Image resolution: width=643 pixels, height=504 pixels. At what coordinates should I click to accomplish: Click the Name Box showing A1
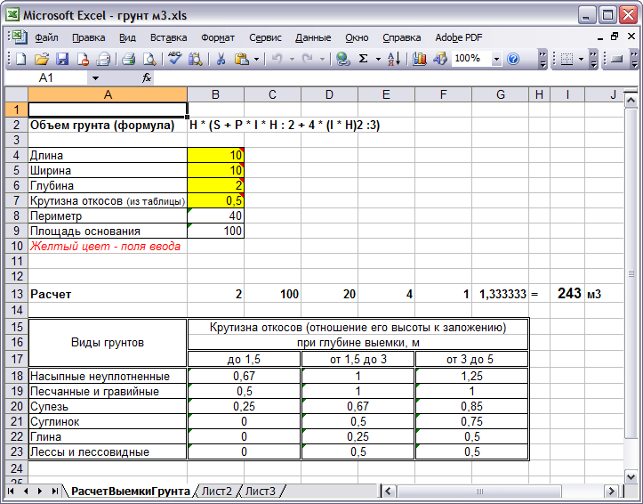(x=46, y=77)
